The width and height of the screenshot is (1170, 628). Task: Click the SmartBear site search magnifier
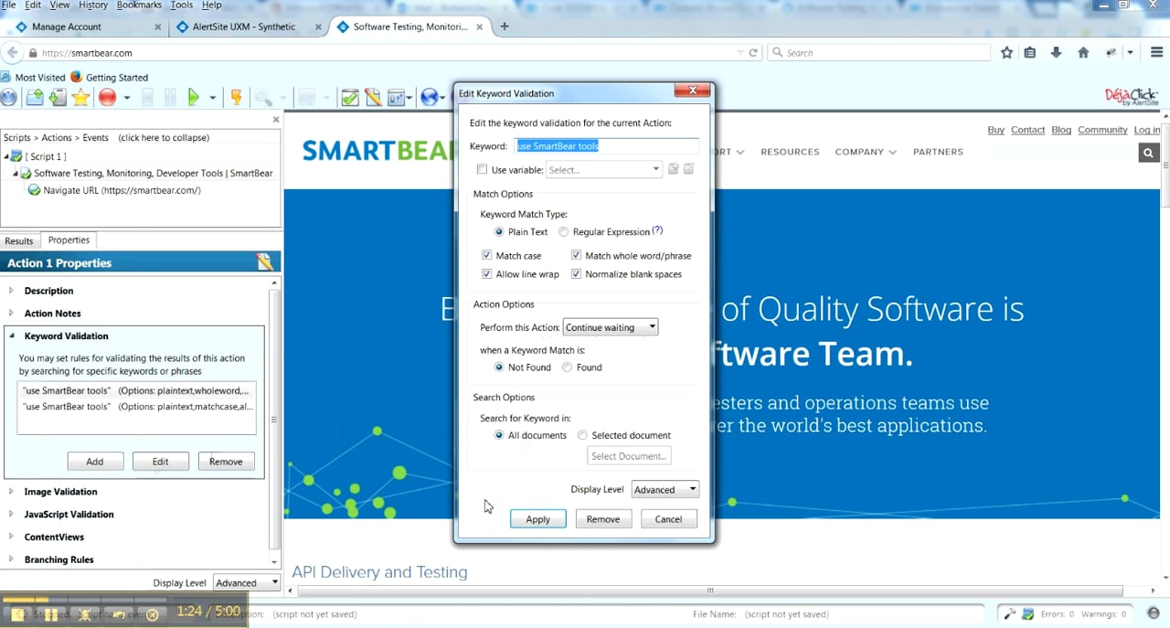click(x=1149, y=153)
